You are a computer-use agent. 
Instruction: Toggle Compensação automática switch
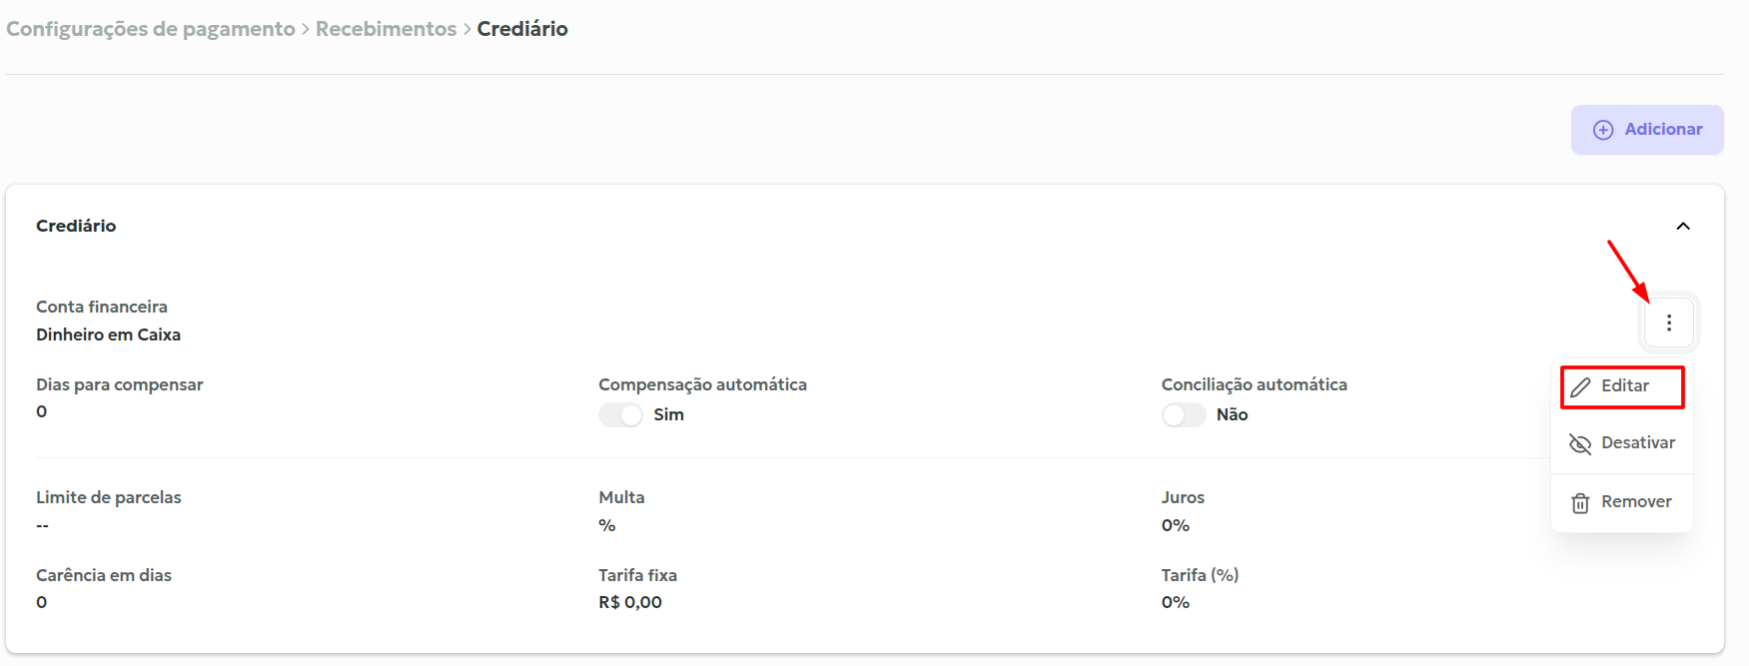[x=620, y=414]
